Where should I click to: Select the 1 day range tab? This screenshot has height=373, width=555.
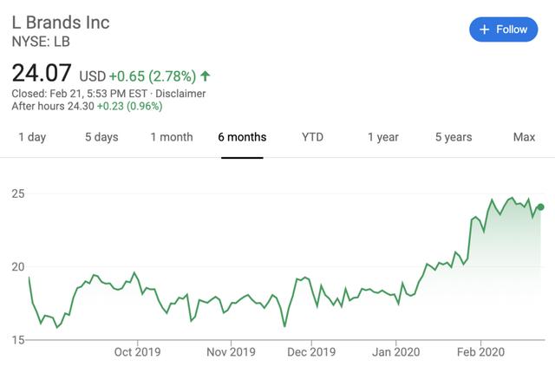[x=32, y=137]
